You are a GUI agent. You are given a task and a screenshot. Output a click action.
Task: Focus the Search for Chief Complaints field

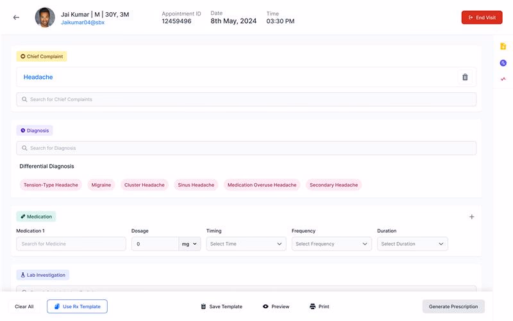[x=246, y=99]
